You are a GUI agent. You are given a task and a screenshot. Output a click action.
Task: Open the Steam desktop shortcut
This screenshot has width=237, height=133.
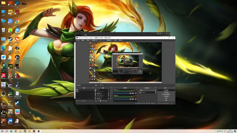point(10,40)
